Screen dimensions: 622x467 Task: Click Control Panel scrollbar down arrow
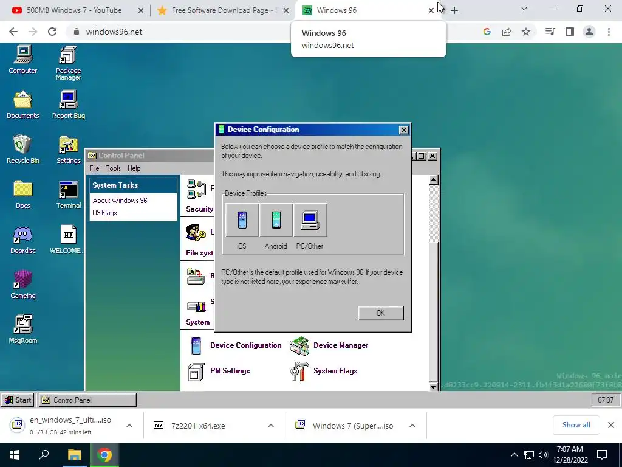pyautogui.click(x=434, y=386)
